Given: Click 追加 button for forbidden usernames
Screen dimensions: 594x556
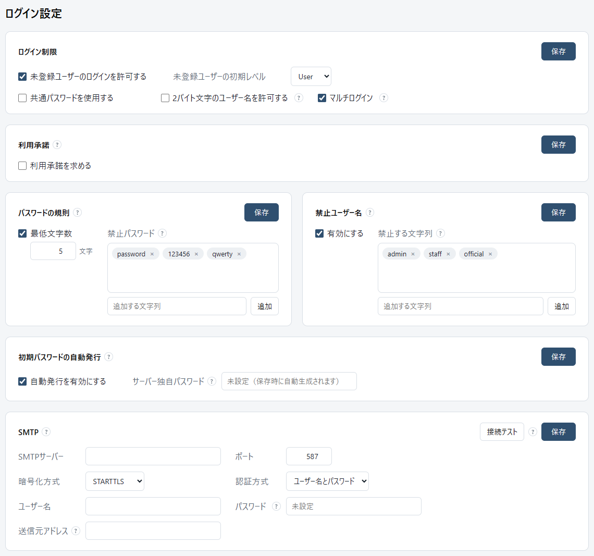Looking at the screenshot, I should pyautogui.click(x=561, y=306).
